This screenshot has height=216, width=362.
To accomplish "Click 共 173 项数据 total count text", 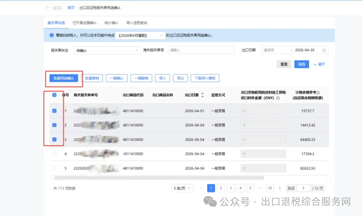I will point(64,188).
